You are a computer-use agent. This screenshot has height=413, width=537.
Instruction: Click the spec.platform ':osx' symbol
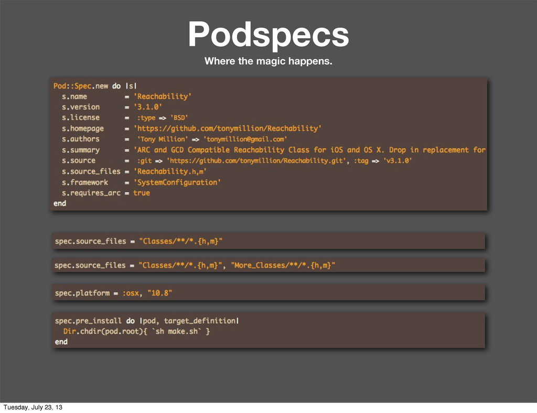(131, 293)
